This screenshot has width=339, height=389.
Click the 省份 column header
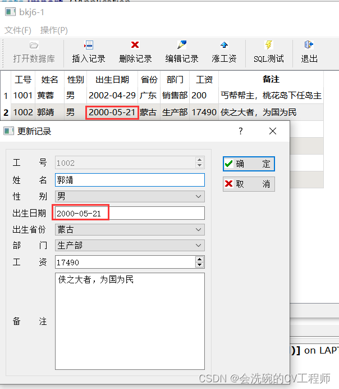[149, 79]
